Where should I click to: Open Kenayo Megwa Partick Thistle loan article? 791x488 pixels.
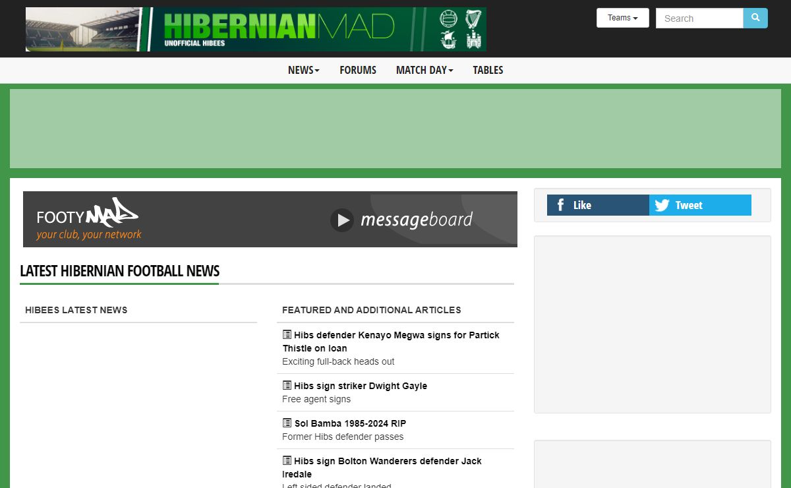(391, 342)
